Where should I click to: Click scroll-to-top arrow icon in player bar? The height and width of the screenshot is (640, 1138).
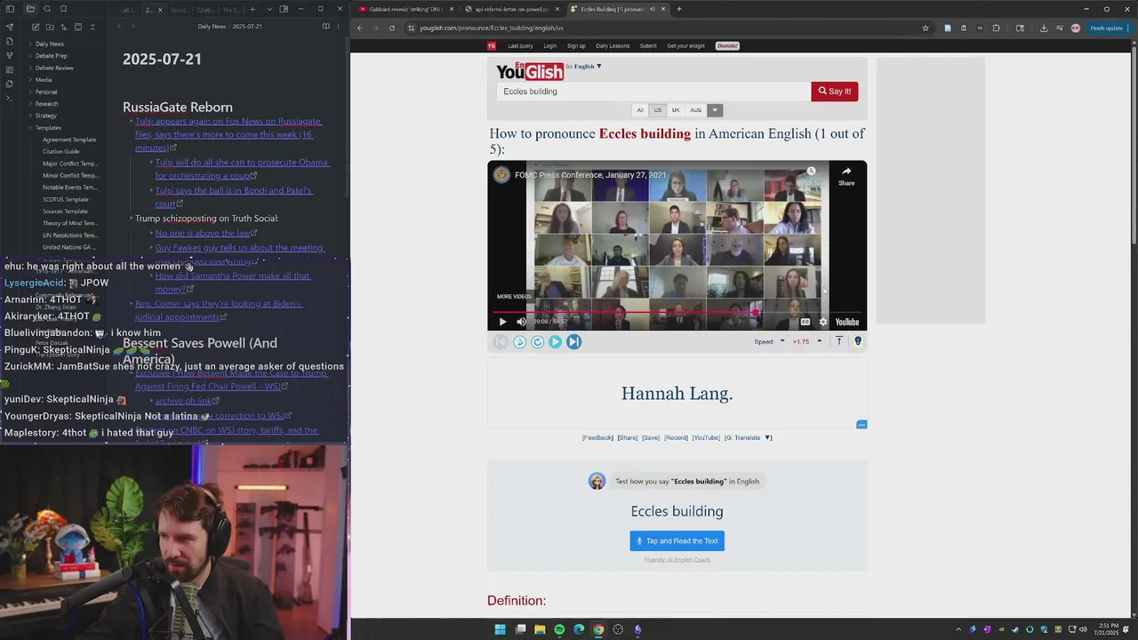pyautogui.click(x=838, y=341)
